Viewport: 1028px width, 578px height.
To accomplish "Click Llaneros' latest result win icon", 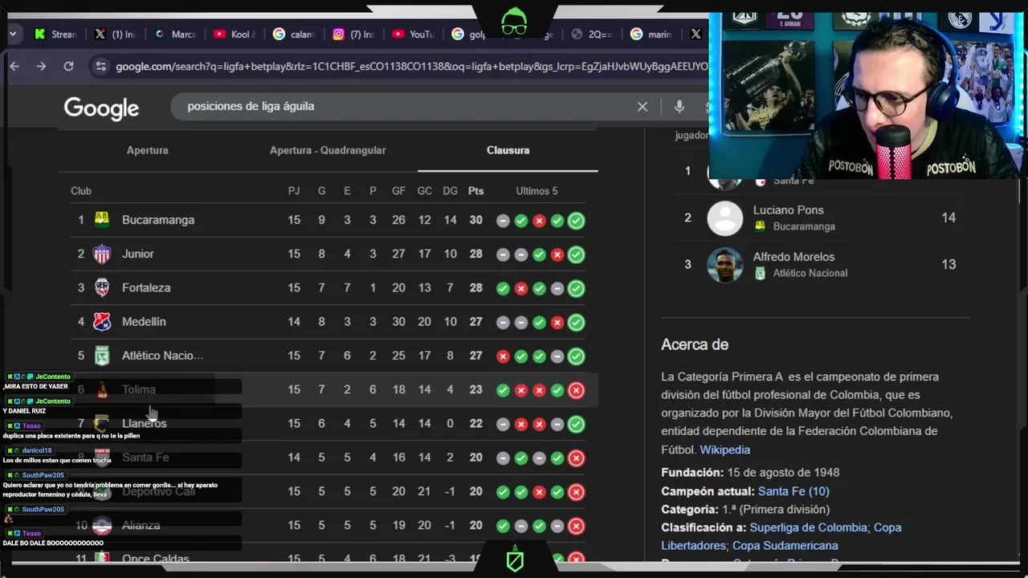I will point(576,424).
